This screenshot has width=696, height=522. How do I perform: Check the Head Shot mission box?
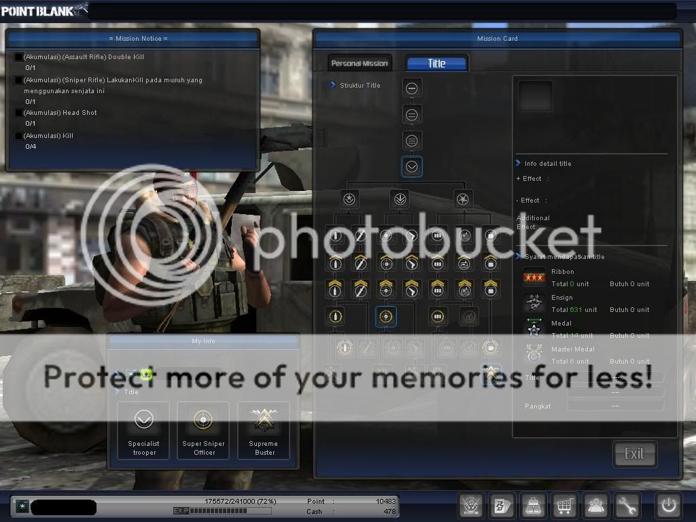point(18,113)
